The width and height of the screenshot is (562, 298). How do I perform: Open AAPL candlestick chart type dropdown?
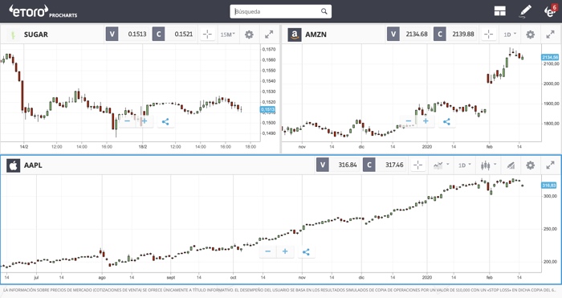coord(488,165)
